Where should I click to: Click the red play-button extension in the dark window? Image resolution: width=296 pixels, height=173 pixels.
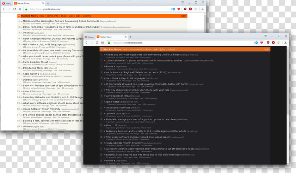[x=273, y=42]
